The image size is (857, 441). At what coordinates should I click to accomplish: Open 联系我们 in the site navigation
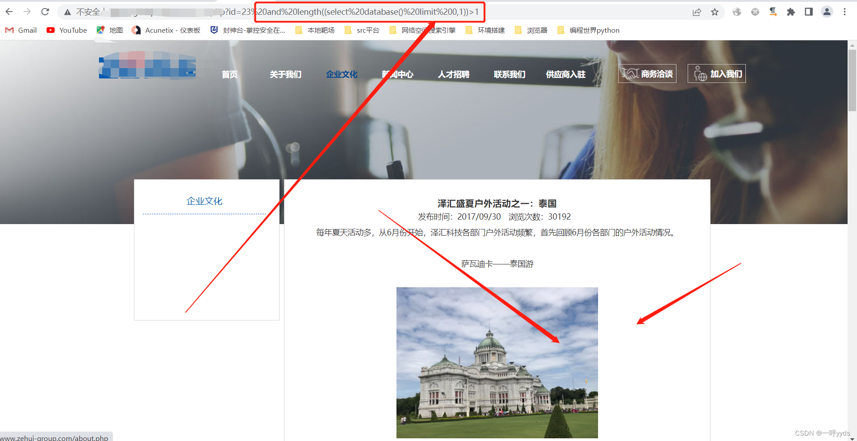(509, 74)
